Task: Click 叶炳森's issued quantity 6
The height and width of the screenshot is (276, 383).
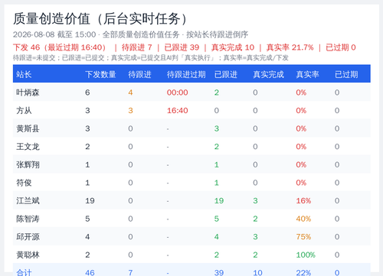Action: (x=87, y=93)
